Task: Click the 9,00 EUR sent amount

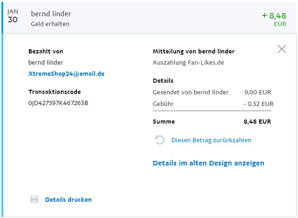Action: [x=257, y=92]
